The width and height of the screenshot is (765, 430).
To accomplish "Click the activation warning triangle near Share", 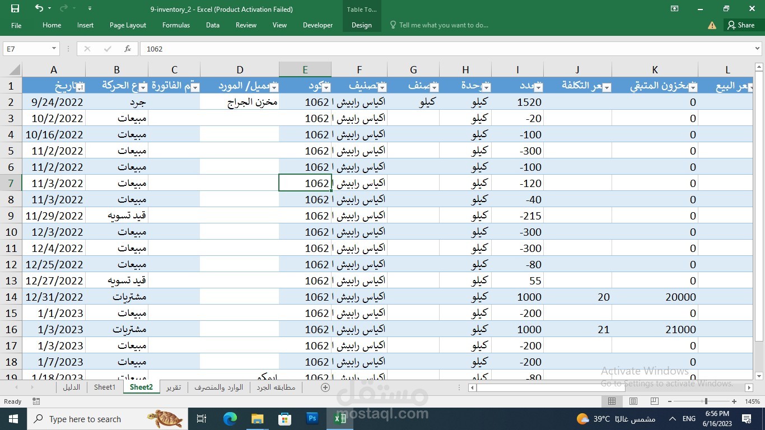I will pos(711,25).
